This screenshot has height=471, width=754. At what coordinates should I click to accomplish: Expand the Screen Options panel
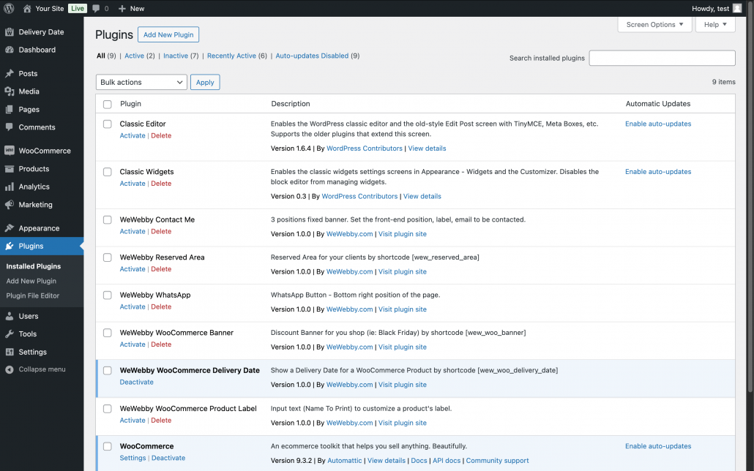(x=654, y=25)
